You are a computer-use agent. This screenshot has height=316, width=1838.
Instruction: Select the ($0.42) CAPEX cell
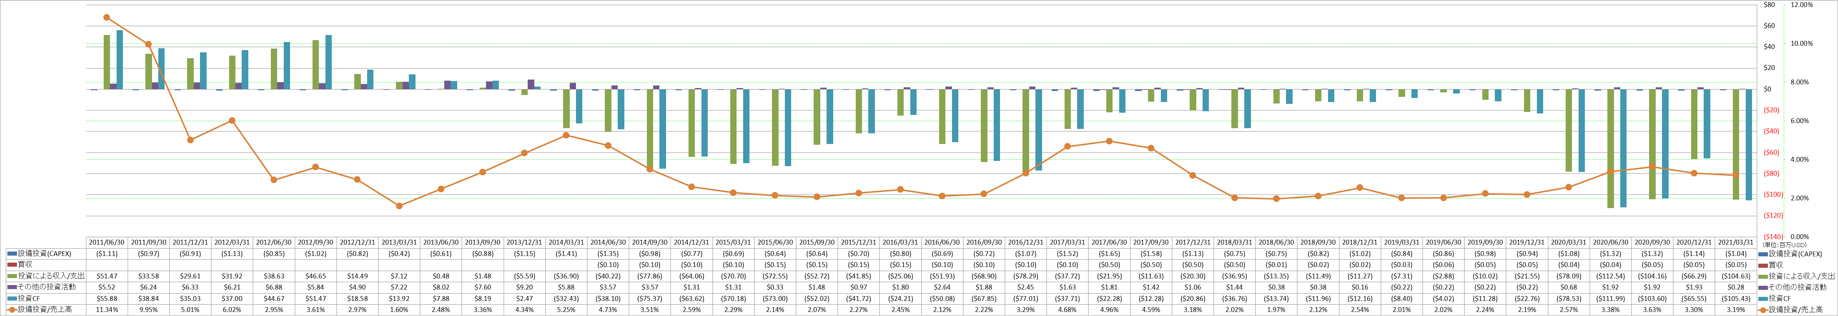tap(400, 253)
